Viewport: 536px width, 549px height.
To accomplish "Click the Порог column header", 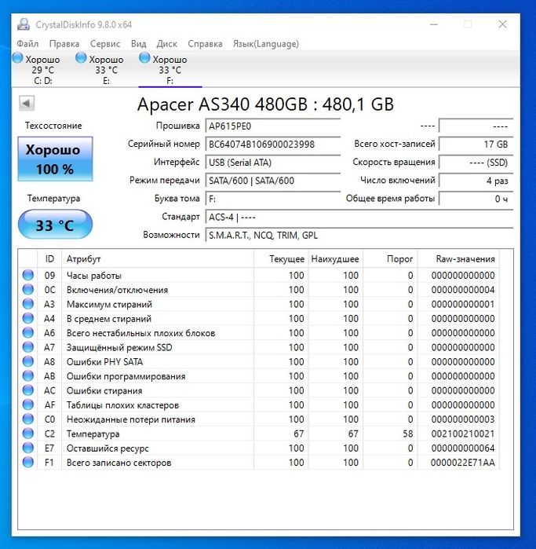I will tap(391, 259).
